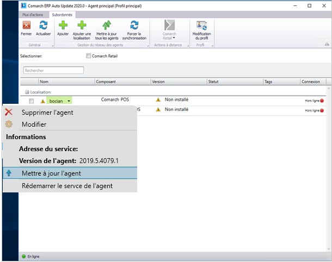Click warning icon in Comarch POS row
This screenshot has height=262, width=332.
click(158, 99)
